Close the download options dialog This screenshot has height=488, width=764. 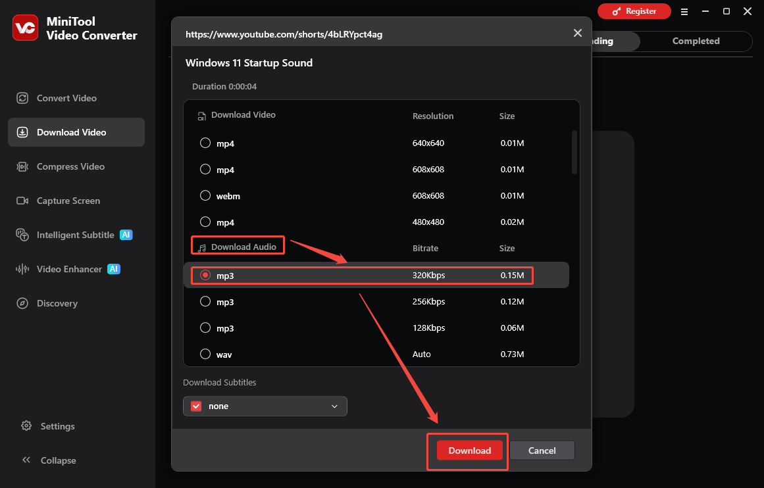pyautogui.click(x=577, y=33)
